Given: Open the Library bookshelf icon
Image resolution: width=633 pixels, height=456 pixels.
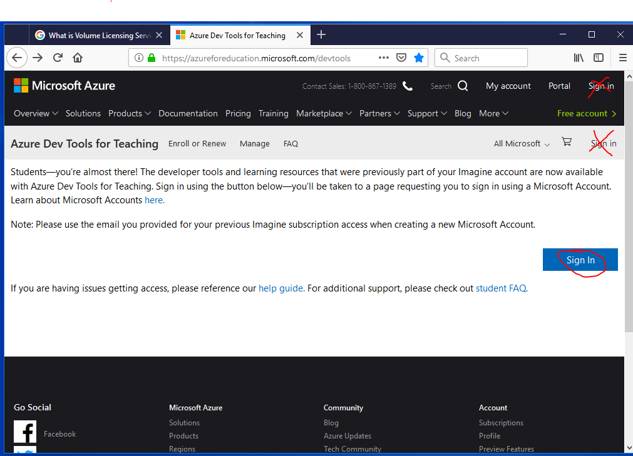Looking at the screenshot, I should pyautogui.click(x=579, y=58).
